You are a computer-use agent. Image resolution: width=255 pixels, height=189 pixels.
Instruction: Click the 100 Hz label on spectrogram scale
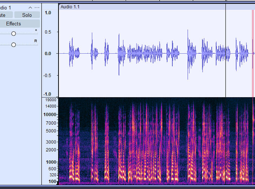point(52,182)
